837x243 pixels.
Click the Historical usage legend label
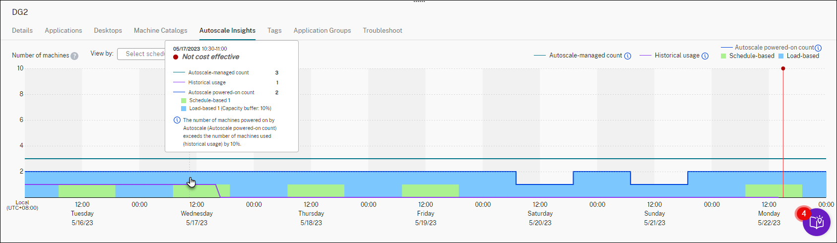677,56
